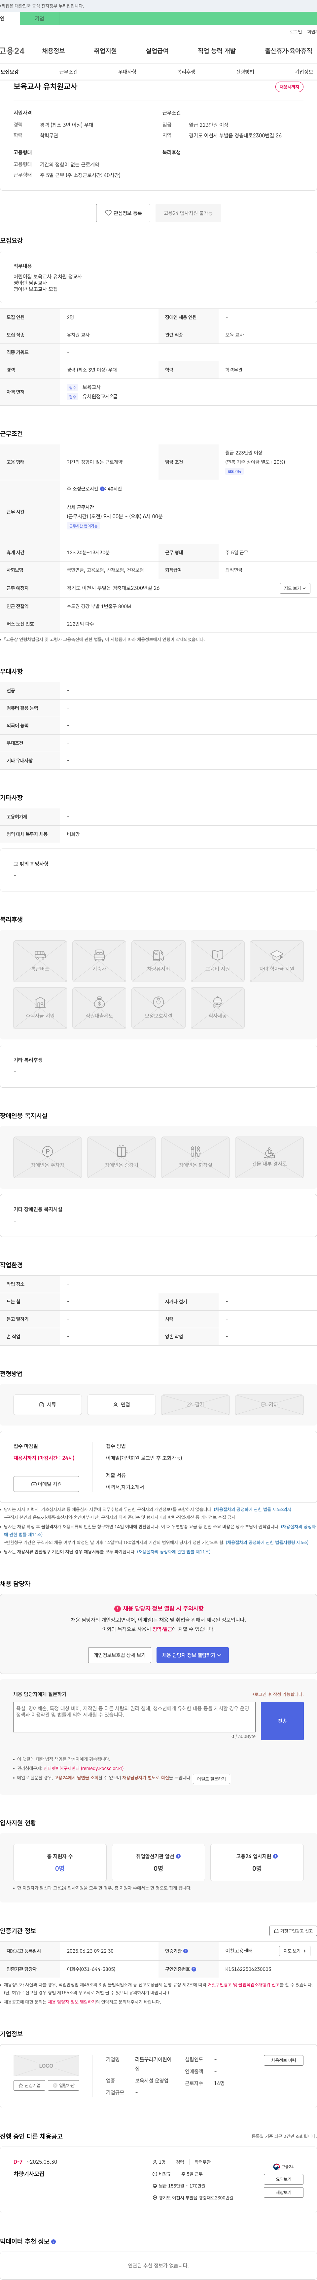Open the 출산휴가·육아휴직 menu
Screen dimensions: 317x2280
(x=289, y=51)
